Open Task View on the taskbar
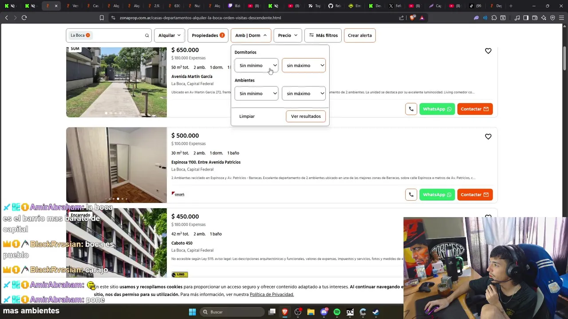This screenshot has height=319, width=568. (272, 312)
